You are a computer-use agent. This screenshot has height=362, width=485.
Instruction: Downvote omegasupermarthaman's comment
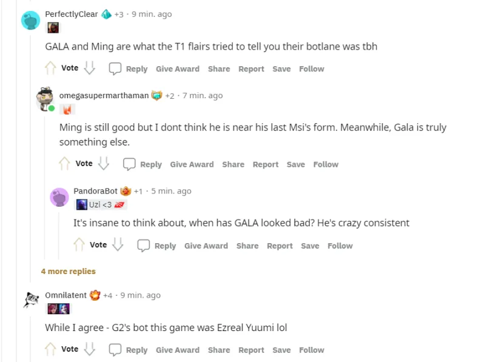pyautogui.click(x=104, y=164)
